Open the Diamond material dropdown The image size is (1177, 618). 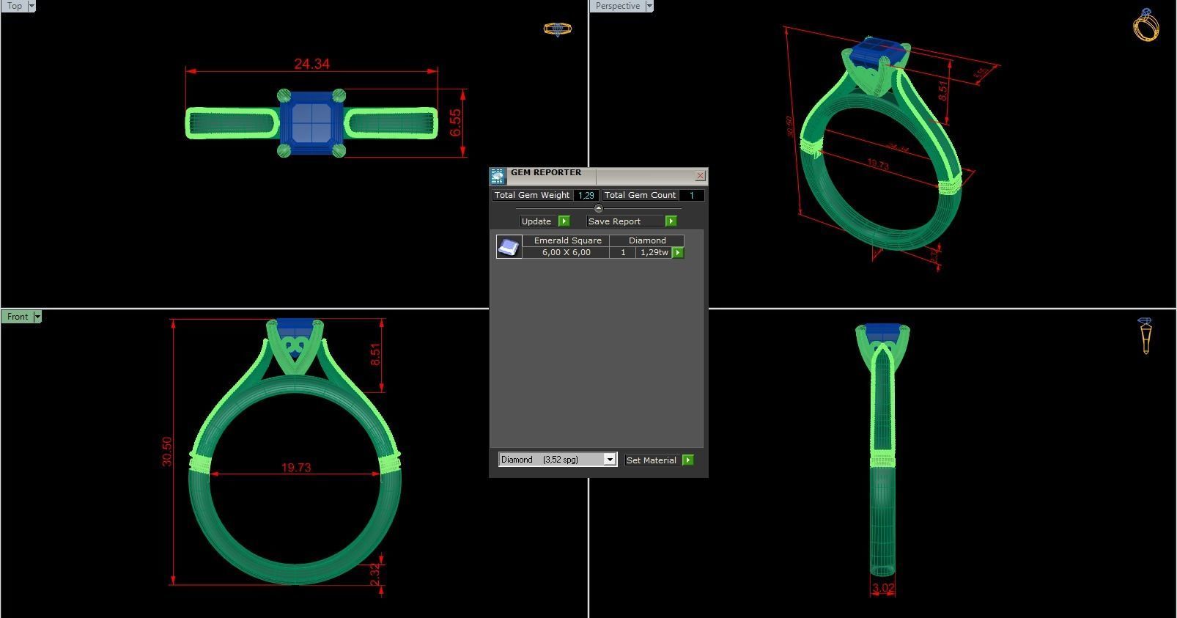coord(609,460)
